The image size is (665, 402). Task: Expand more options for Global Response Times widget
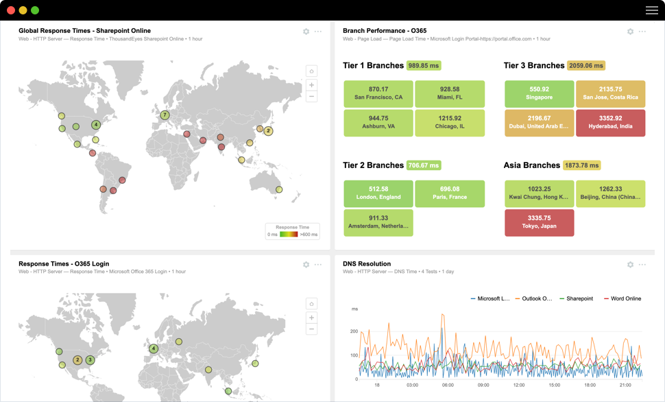point(318,32)
